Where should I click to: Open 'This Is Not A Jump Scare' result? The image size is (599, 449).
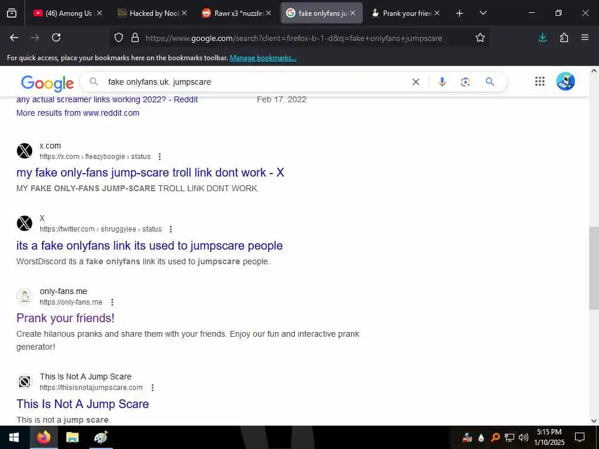tap(82, 404)
